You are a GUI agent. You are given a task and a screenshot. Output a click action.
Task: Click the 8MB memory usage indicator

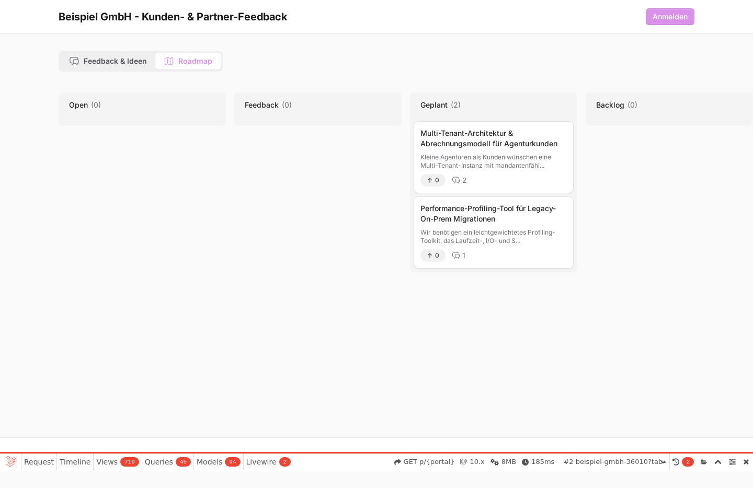[503, 462]
